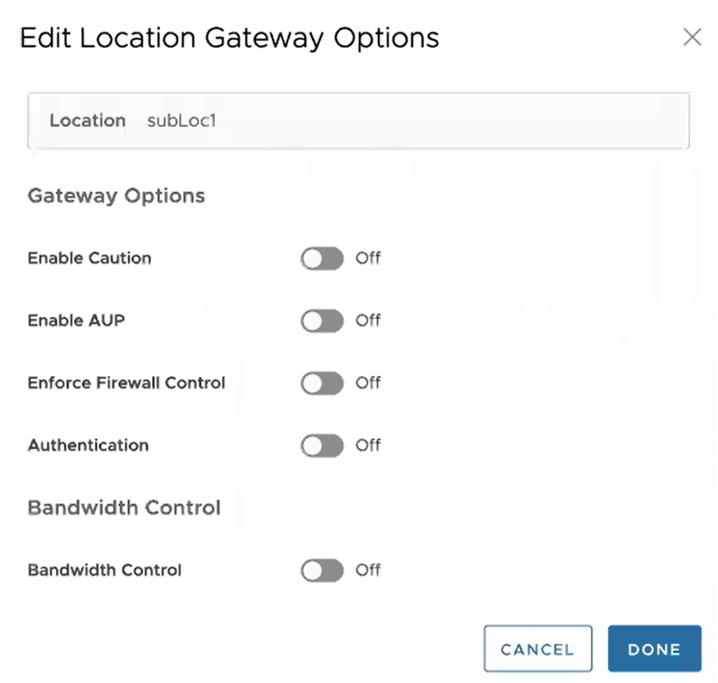Click the Gateway Options section heading

(116, 196)
